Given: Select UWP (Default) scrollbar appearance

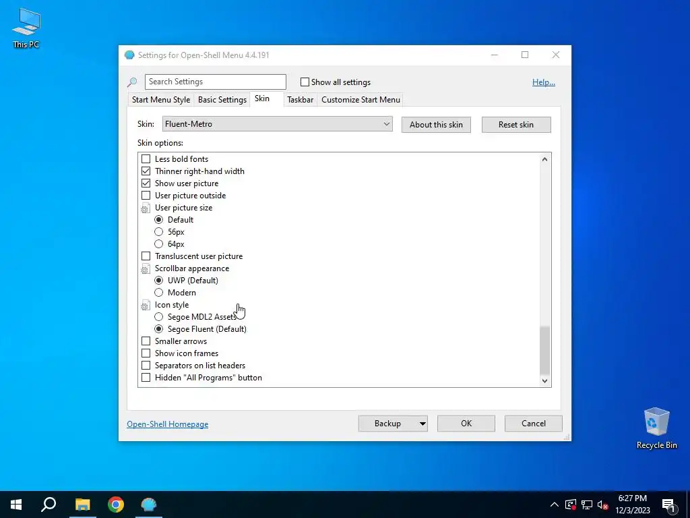Looking at the screenshot, I should [158, 280].
